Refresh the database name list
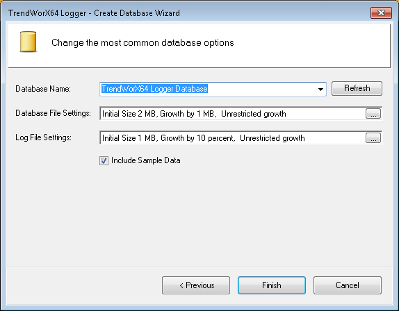 (357, 88)
